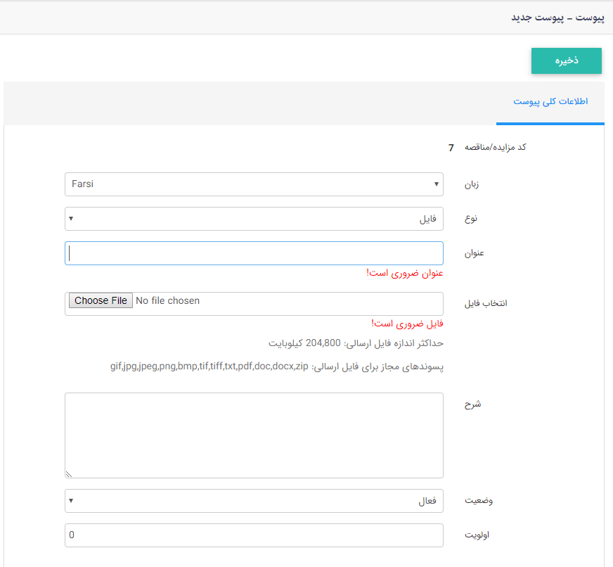Expand the status selector arrow
Image resolution: width=613 pixels, height=567 pixels.
(71, 501)
